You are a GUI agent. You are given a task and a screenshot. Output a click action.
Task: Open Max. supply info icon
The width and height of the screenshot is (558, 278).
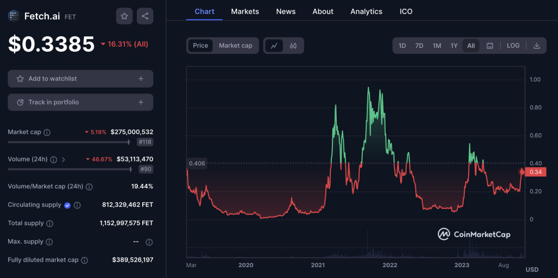click(50, 242)
